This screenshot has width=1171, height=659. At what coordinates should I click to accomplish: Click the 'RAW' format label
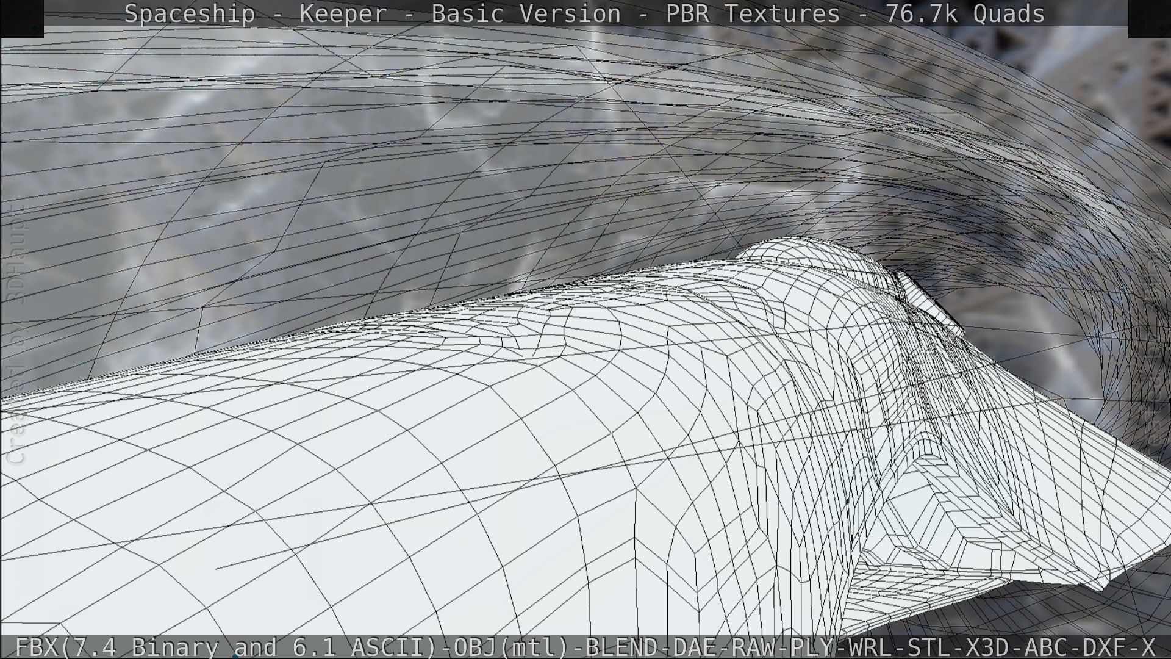[753, 647]
